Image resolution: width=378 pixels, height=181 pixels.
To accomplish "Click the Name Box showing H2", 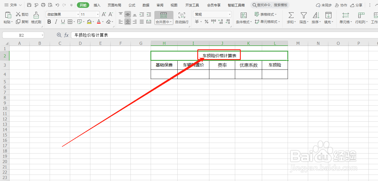I will click(21, 35).
